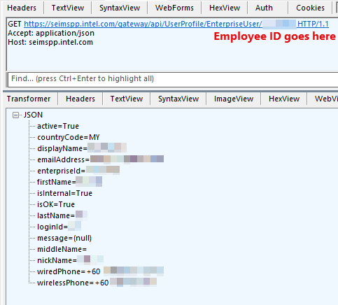The width and height of the screenshot is (338, 305).
Task: Select the wiredPhone tree node
Action: 100,271
